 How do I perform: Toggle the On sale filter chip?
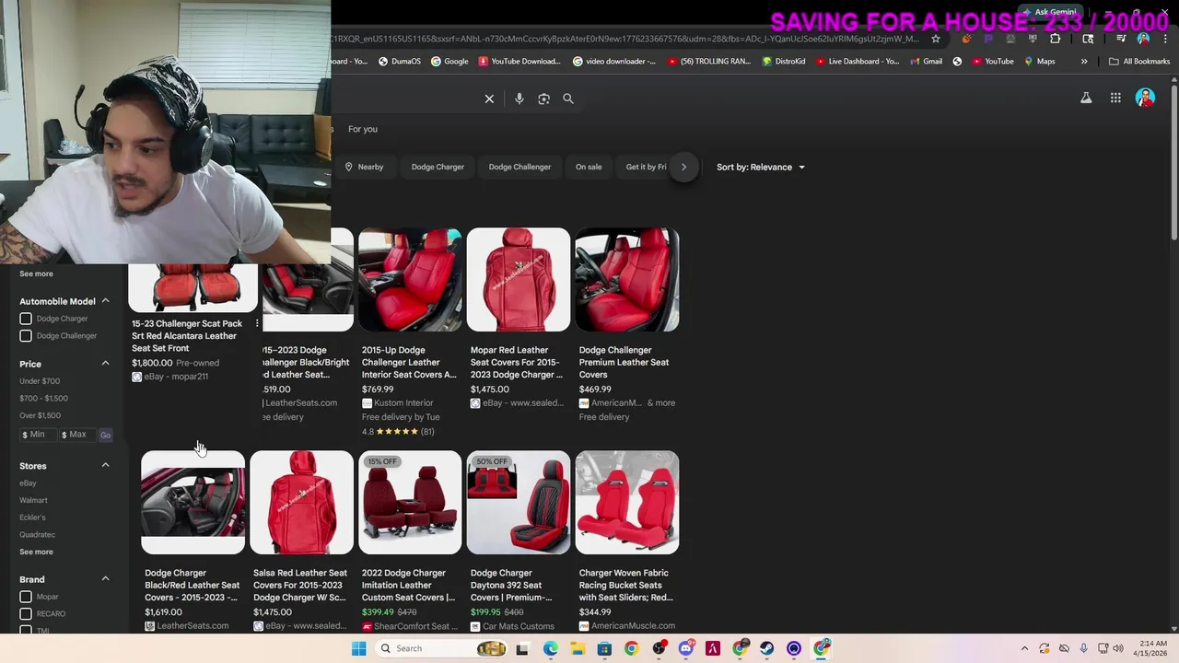tap(589, 167)
